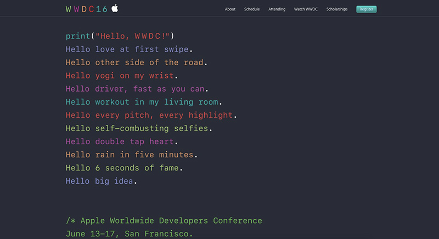
Task: Select "Hello double tap heart" line
Action: [125, 141]
